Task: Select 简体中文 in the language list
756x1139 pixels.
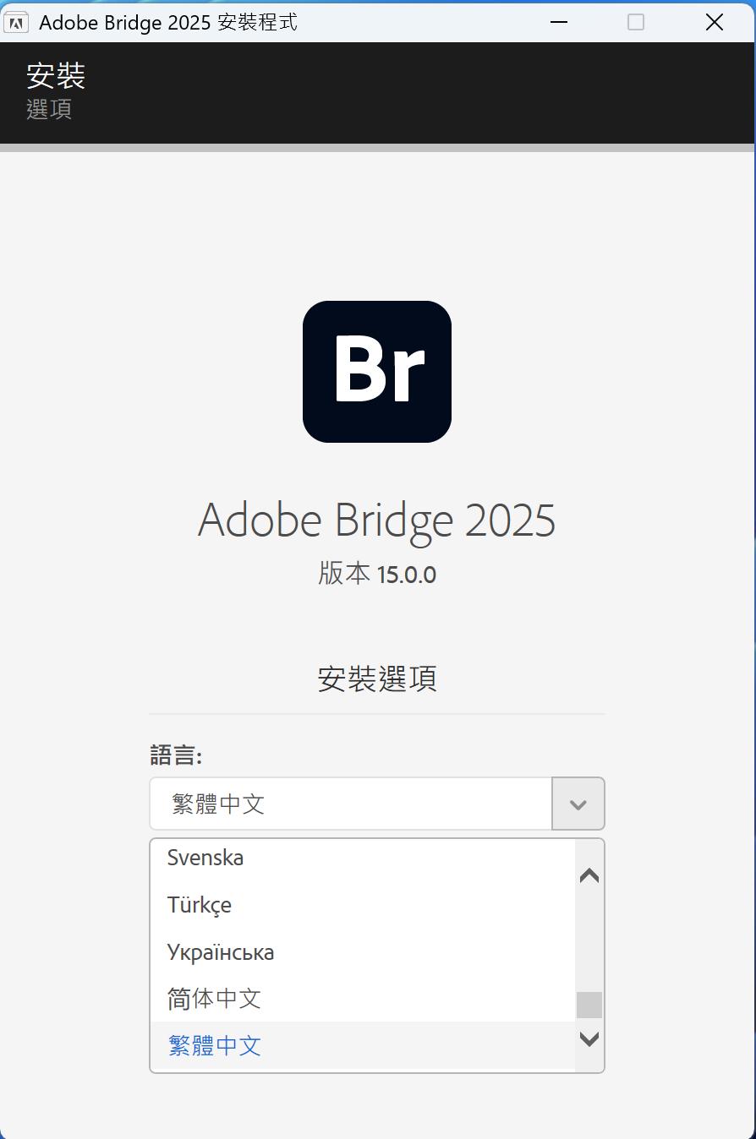Action: click(x=214, y=999)
